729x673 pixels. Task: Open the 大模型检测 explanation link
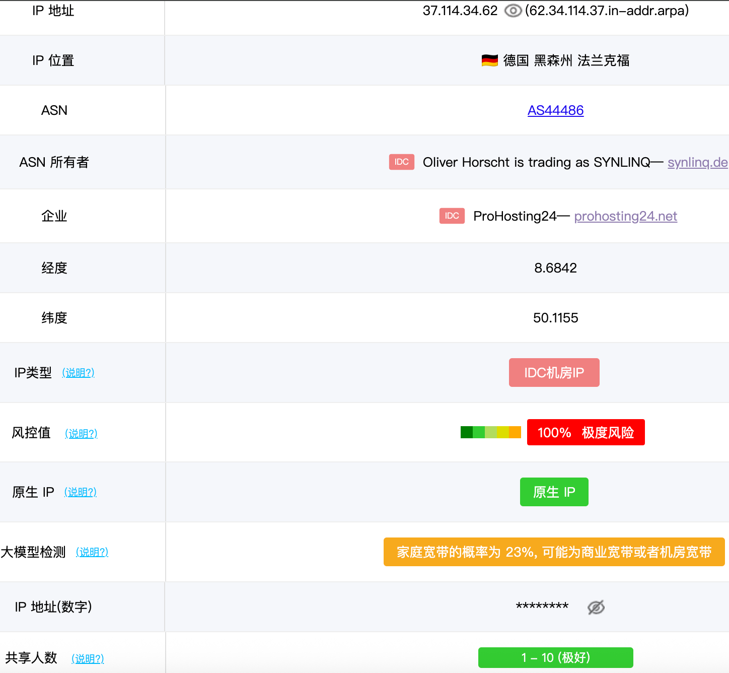92,552
